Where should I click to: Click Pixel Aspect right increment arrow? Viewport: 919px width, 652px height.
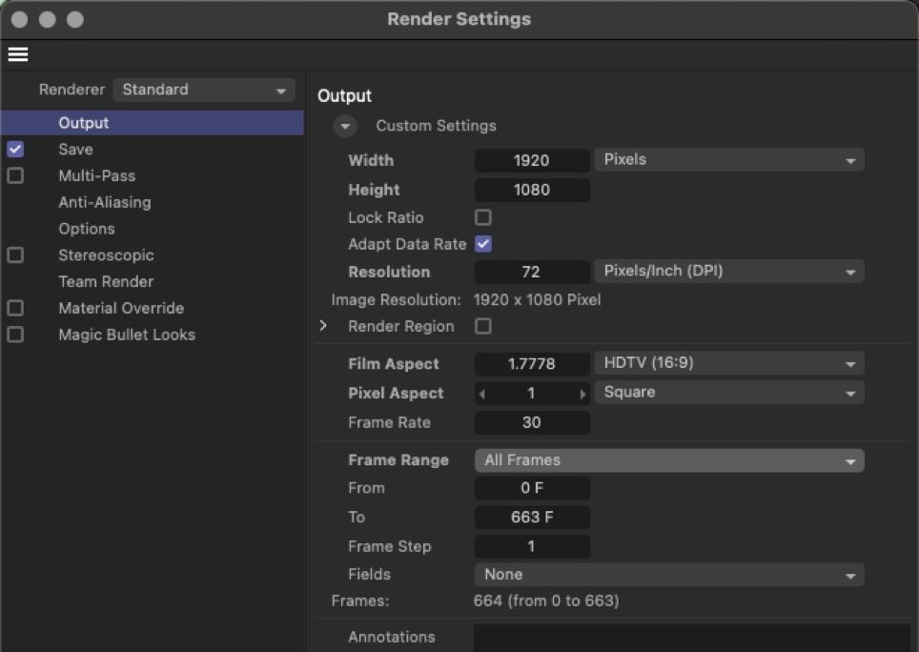coord(582,394)
